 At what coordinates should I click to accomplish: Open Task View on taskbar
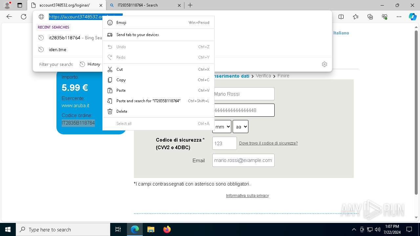coord(118,229)
